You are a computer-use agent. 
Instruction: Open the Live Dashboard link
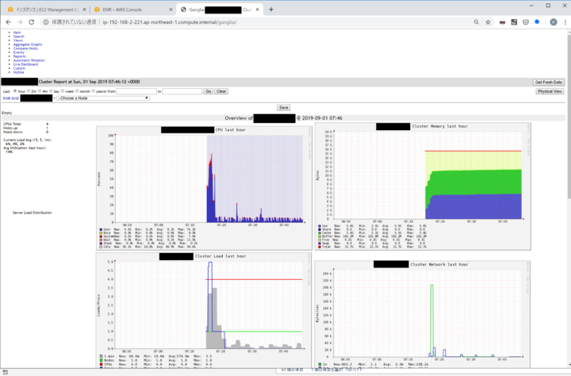[x=25, y=64]
